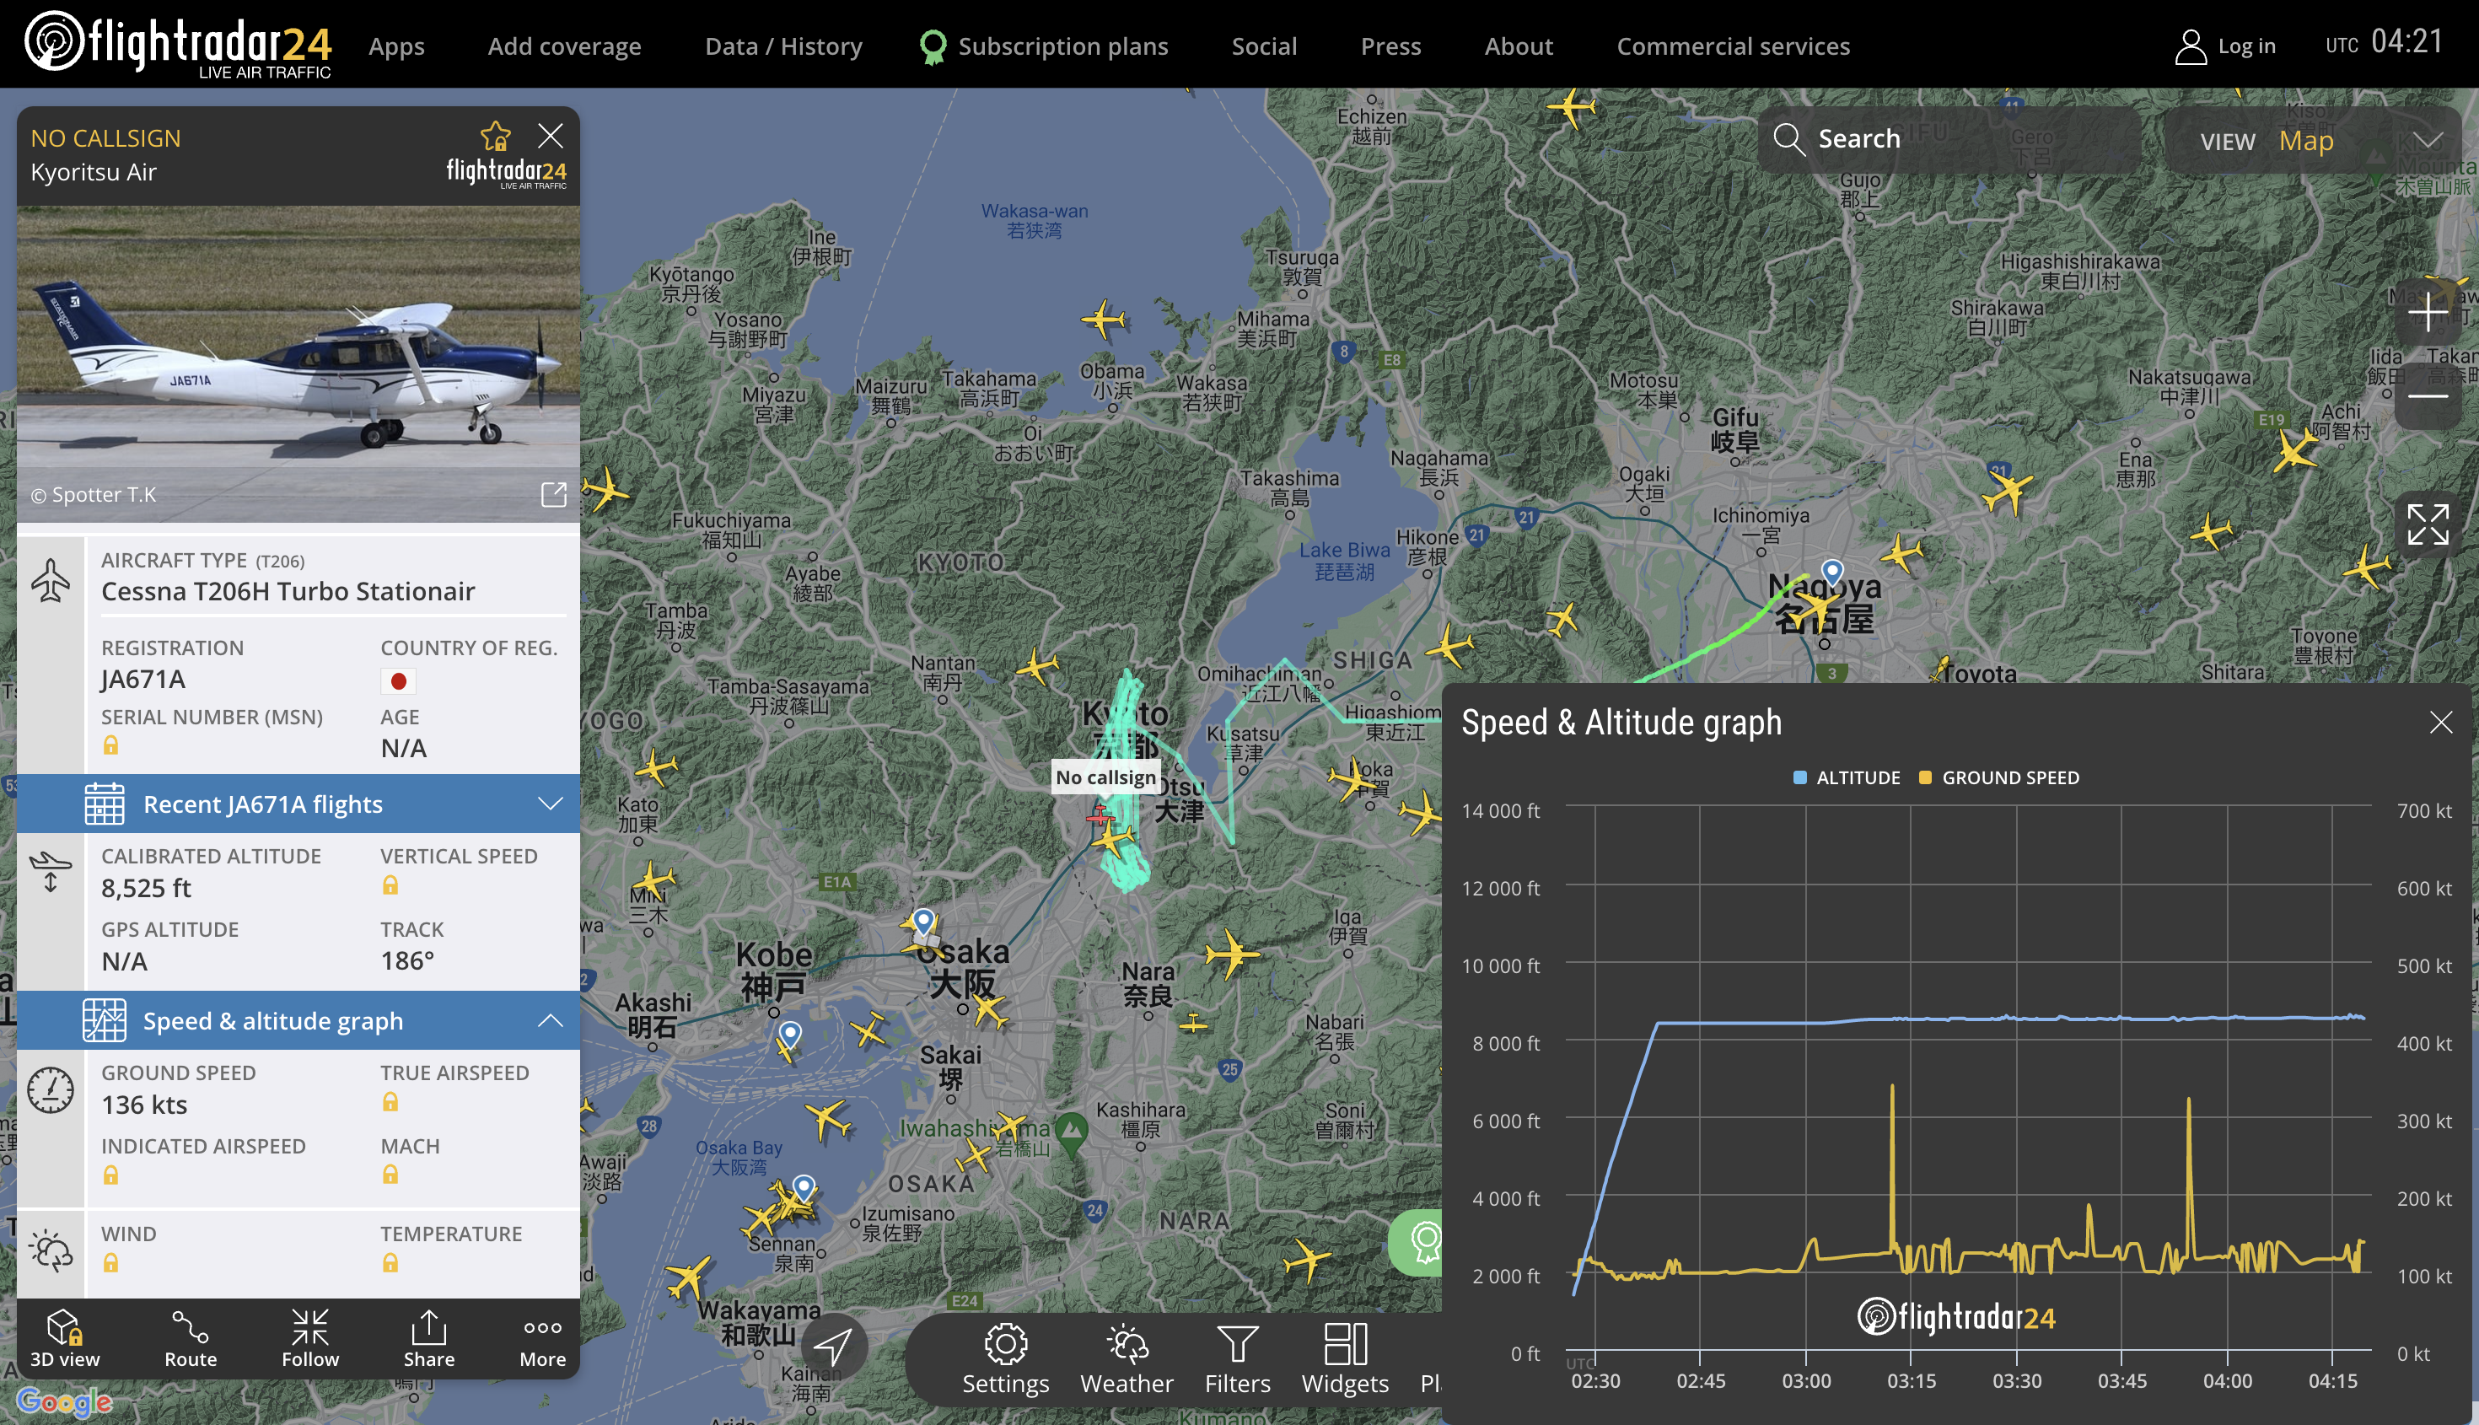Click the Nagoya airport pin marker
Screen dimensions: 2479x1425
1832,571
